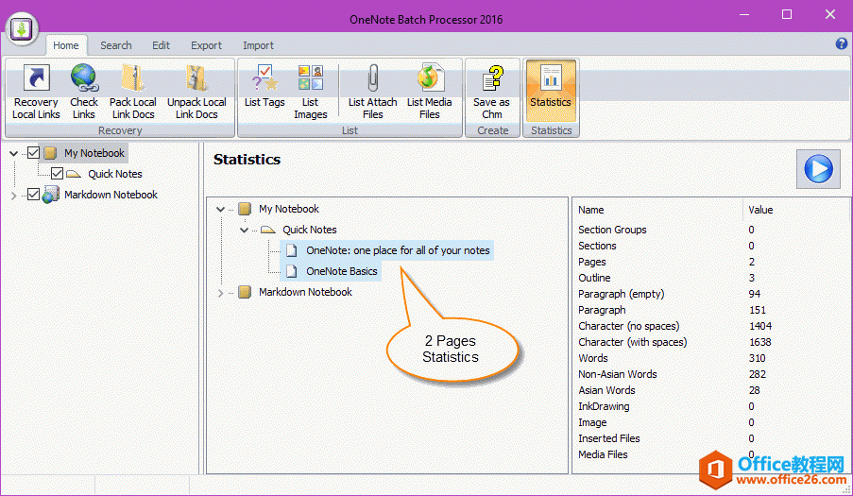Select the Section Groups row
The height and width of the screenshot is (496, 853).
tap(710, 230)
